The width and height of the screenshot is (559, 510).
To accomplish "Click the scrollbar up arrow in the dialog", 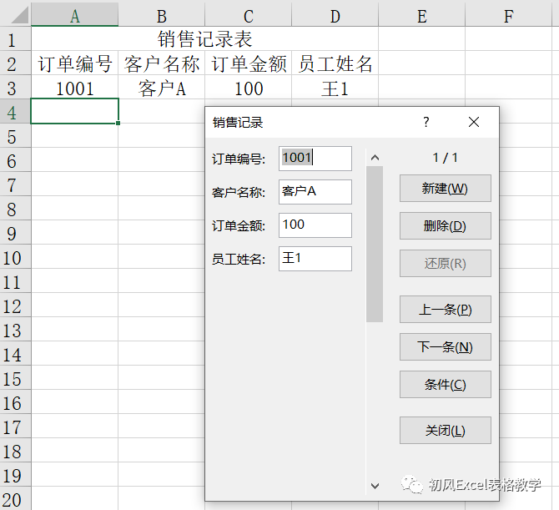I will (375, 157).
